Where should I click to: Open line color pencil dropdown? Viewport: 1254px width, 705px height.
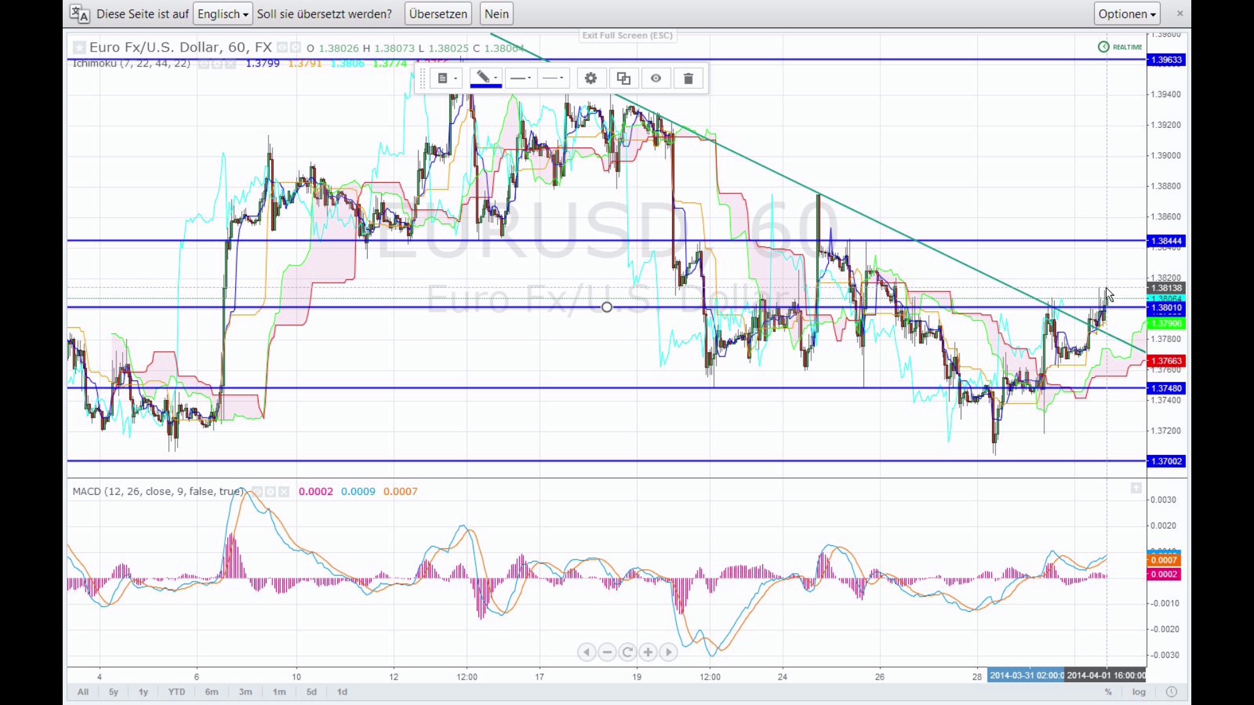[x=486, y=78]
